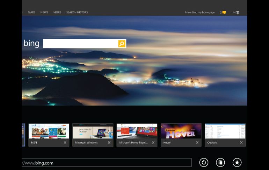Open SEARCH HISTORY link
This screenshot has width=269, height=170.
pos(77,13)
